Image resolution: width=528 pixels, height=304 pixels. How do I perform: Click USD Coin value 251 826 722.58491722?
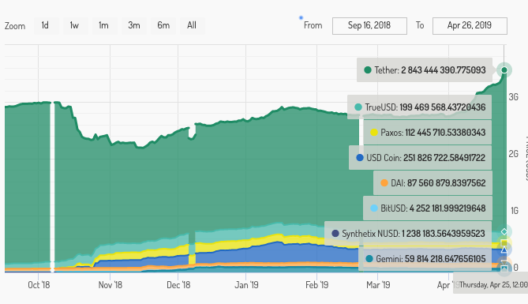pos(444,158)
